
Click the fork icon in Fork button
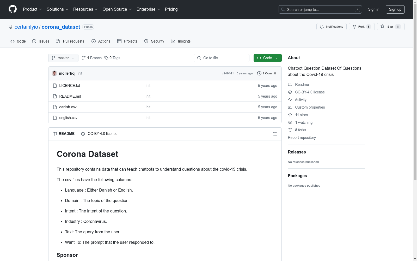(x=354, y=27)
